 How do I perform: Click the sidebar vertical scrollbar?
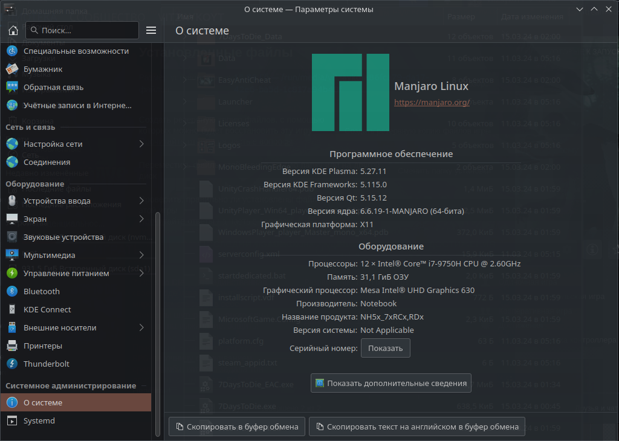pyautogui.click(x=158, y=323)
